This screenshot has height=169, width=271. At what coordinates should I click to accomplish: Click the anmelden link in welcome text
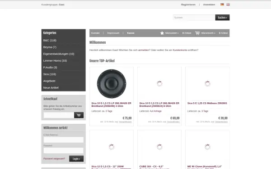tap(144, 50)
